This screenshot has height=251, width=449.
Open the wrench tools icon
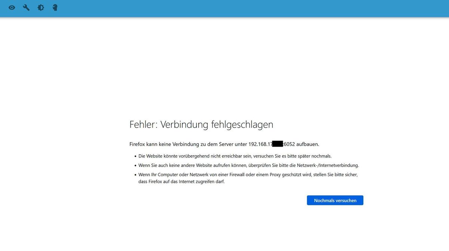tap(26, 7)
